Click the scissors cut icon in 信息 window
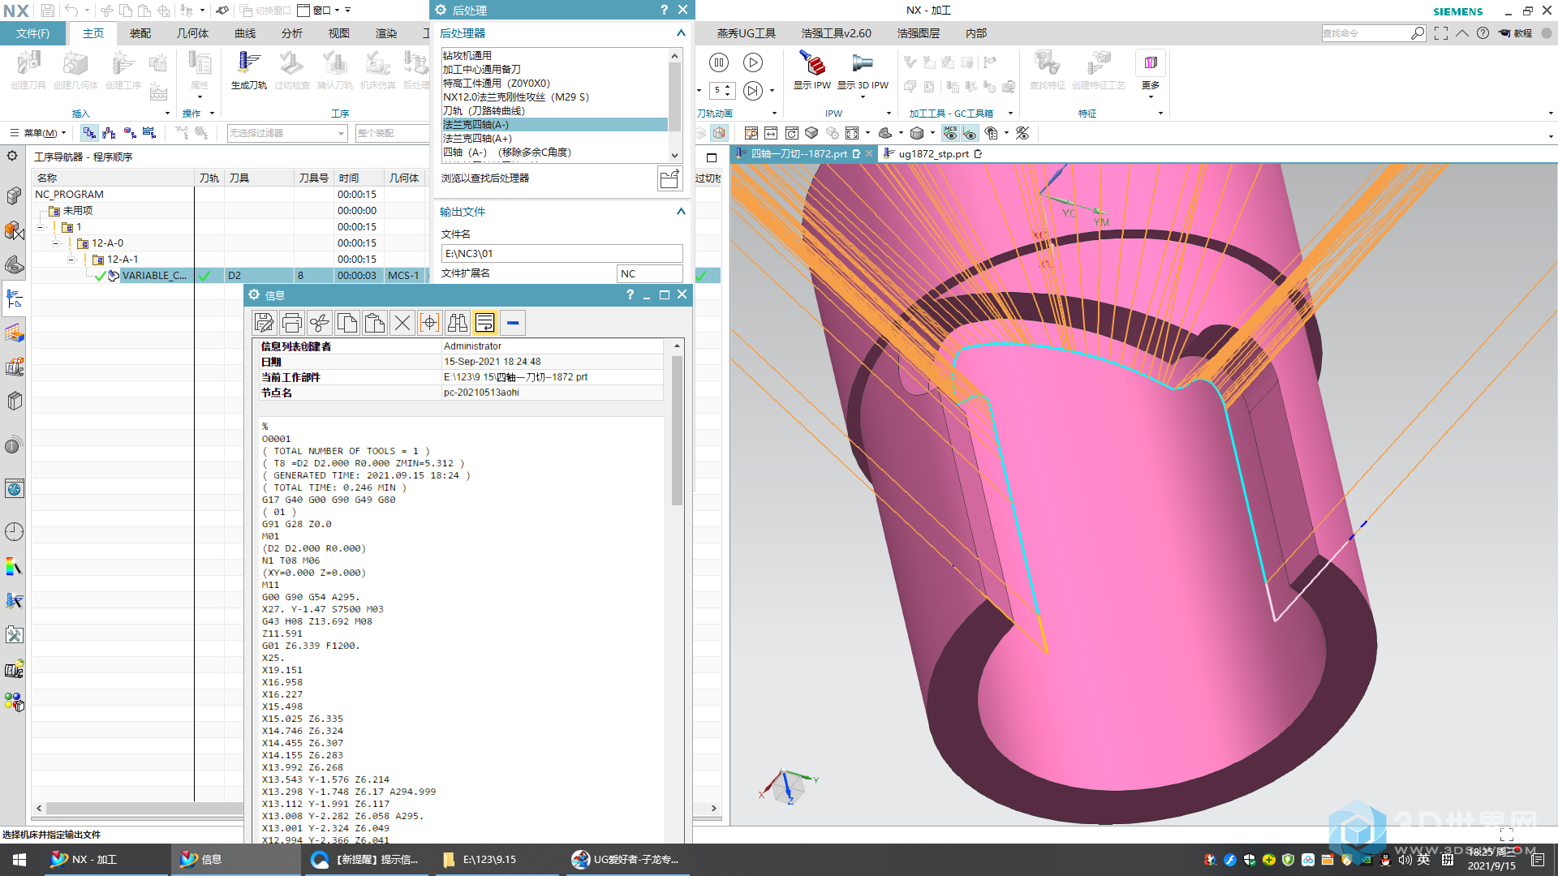1558x876 pixels. (320, 323)
